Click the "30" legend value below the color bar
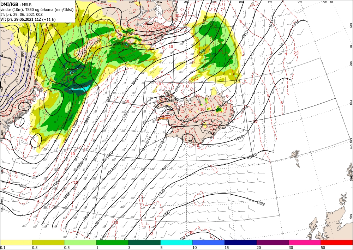 pos(291,248)
